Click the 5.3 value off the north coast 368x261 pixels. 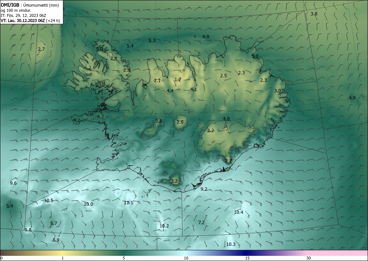click(x=152, y=40)
